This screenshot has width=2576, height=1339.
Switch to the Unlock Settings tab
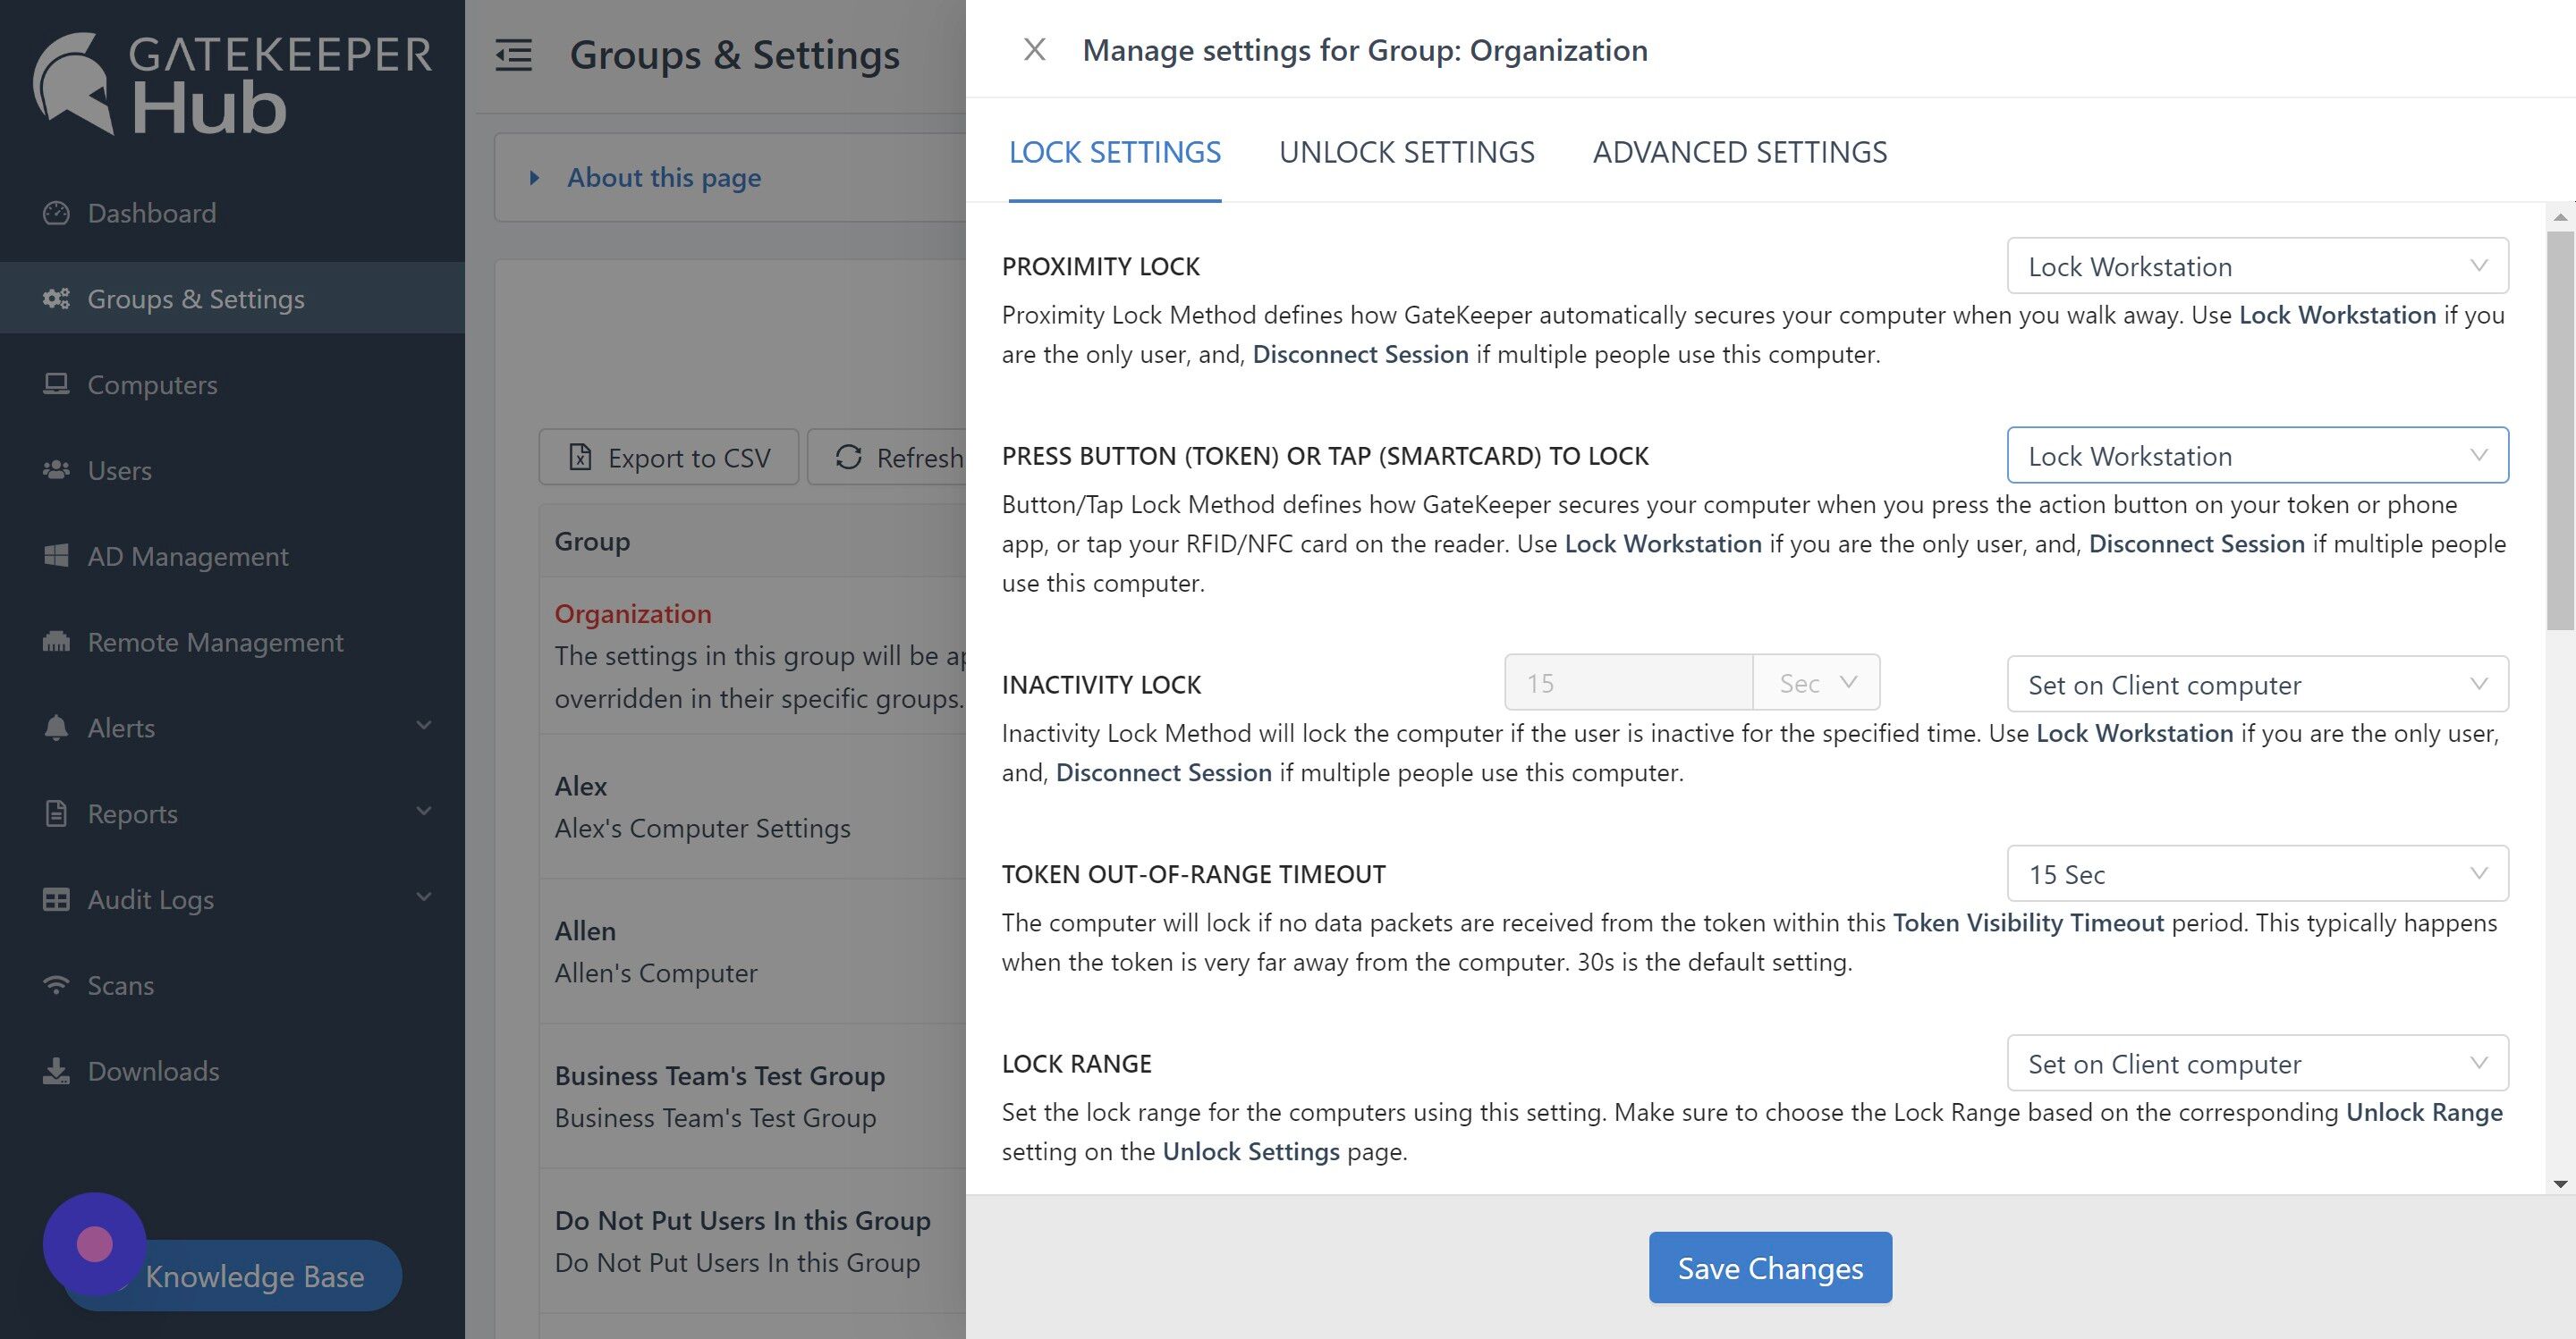(1406, 152)
